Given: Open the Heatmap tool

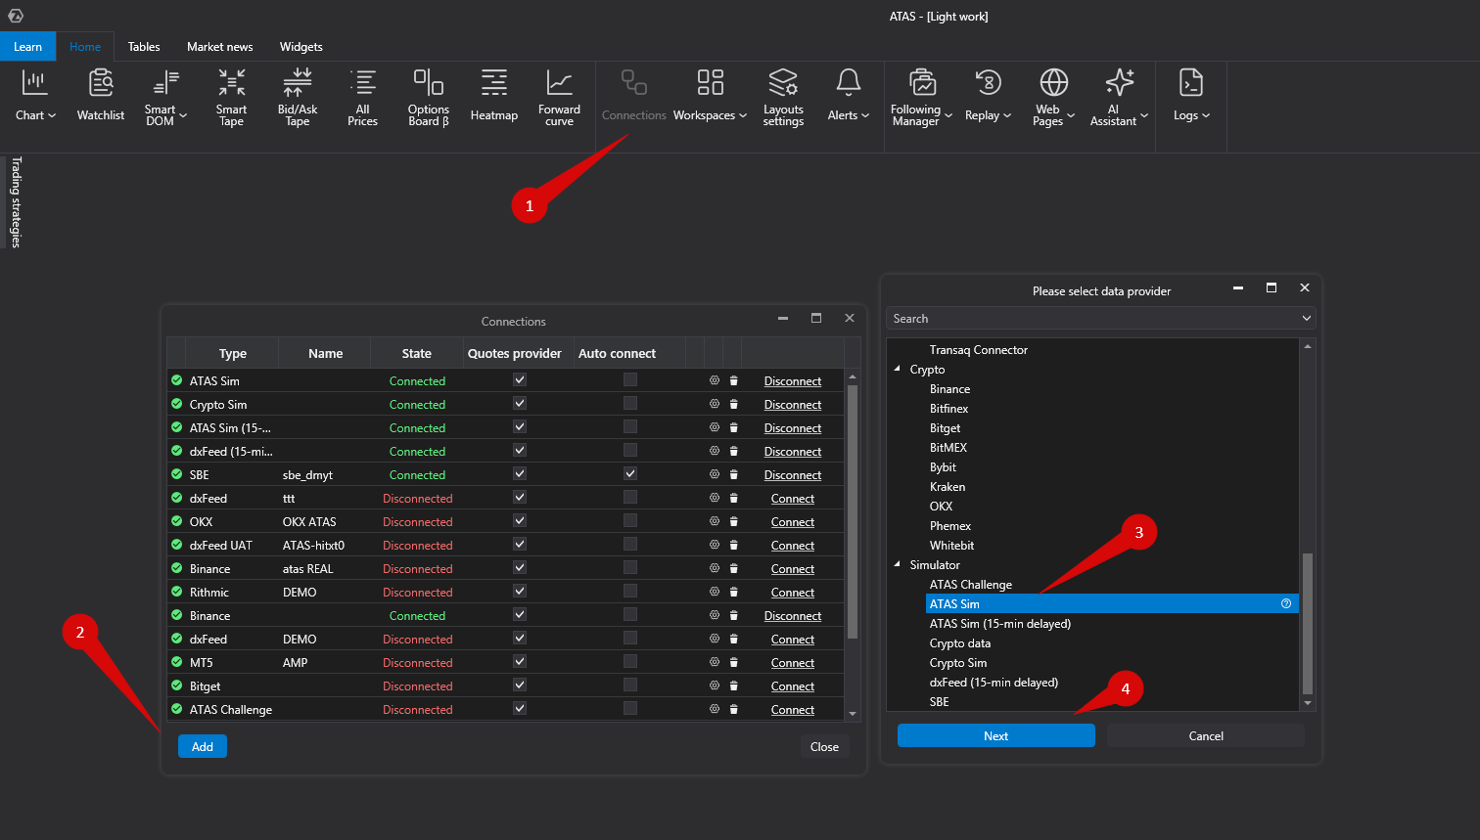Looking at the screenshot, I should 494,95.
